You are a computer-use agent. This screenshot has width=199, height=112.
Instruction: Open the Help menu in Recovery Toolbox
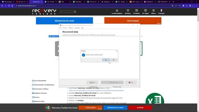click(82, 28)
